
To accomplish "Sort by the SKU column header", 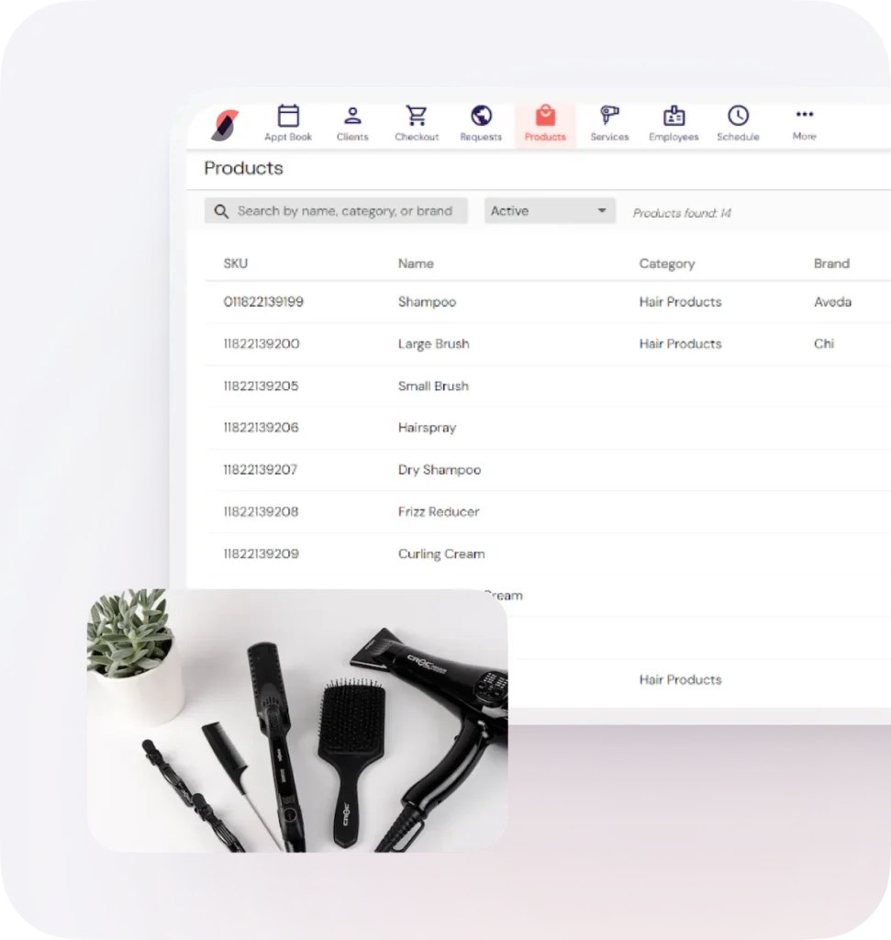I will pos(236,263).
